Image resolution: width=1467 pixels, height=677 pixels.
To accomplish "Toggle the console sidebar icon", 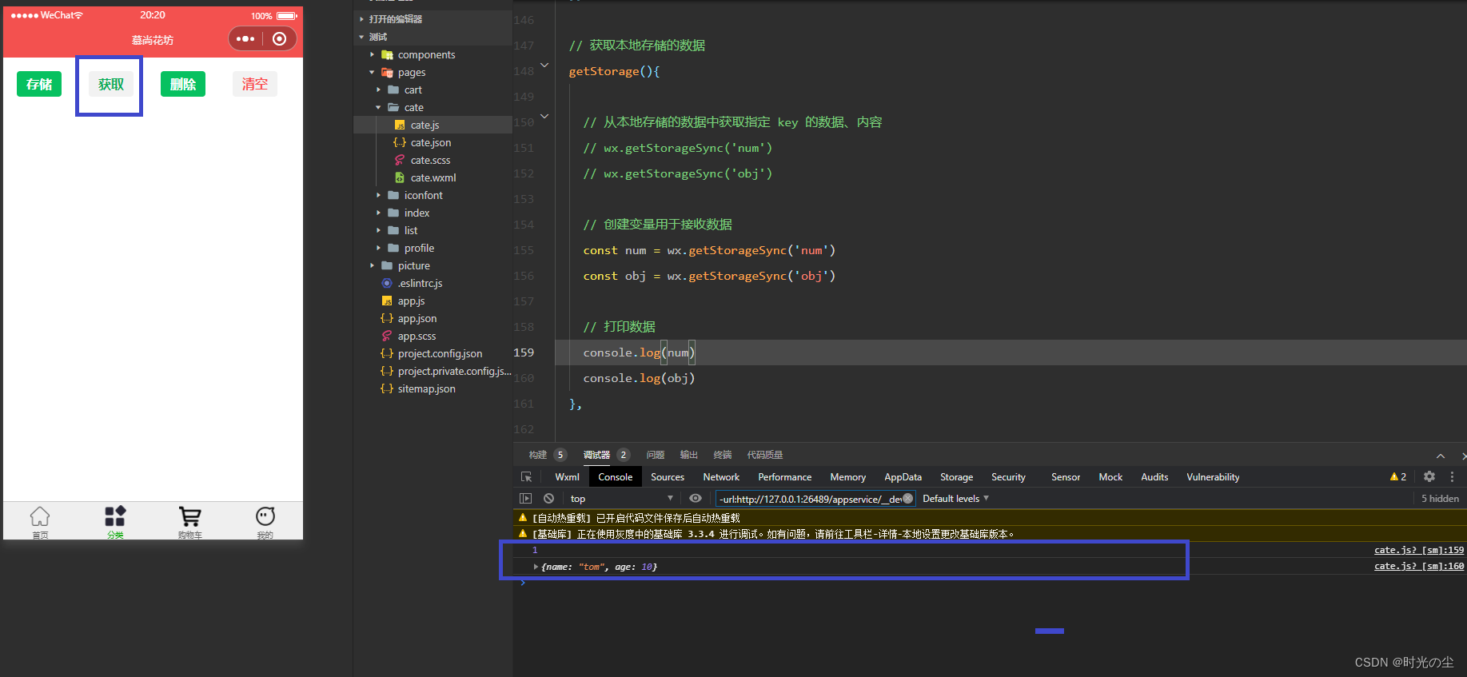I will [525, 498].
